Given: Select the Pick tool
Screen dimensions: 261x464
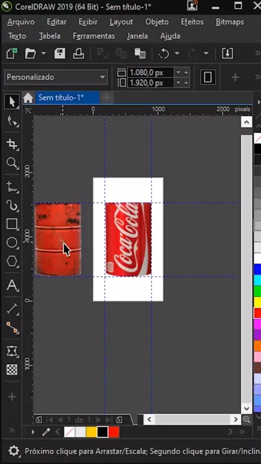Looking at the screenshot, I should (12, 102).
